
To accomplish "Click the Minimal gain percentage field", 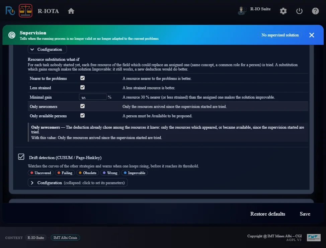I will pyautogui.click(x=93, y=97).
